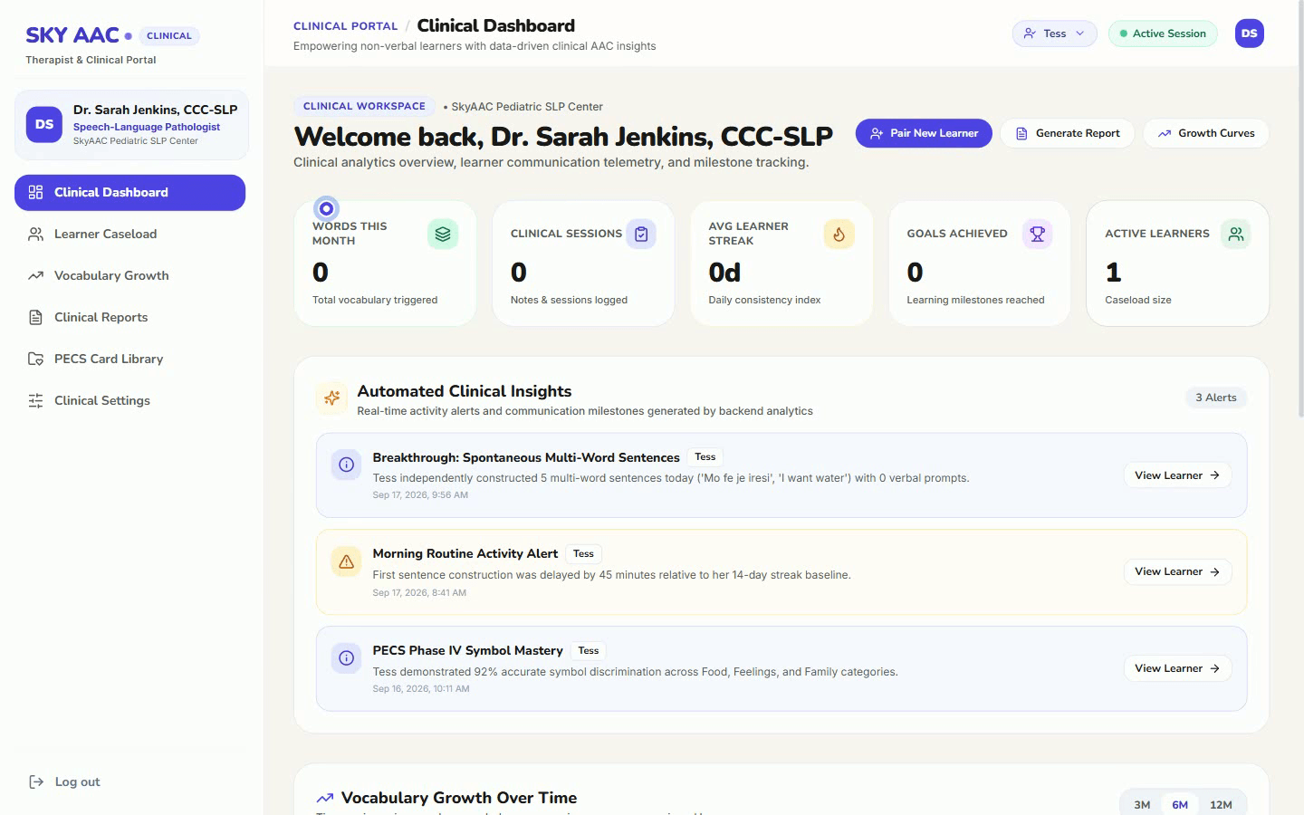Open the PECS Card Library
The width and height of the screenshot is (1304, 815).
[x=129, y=359]
